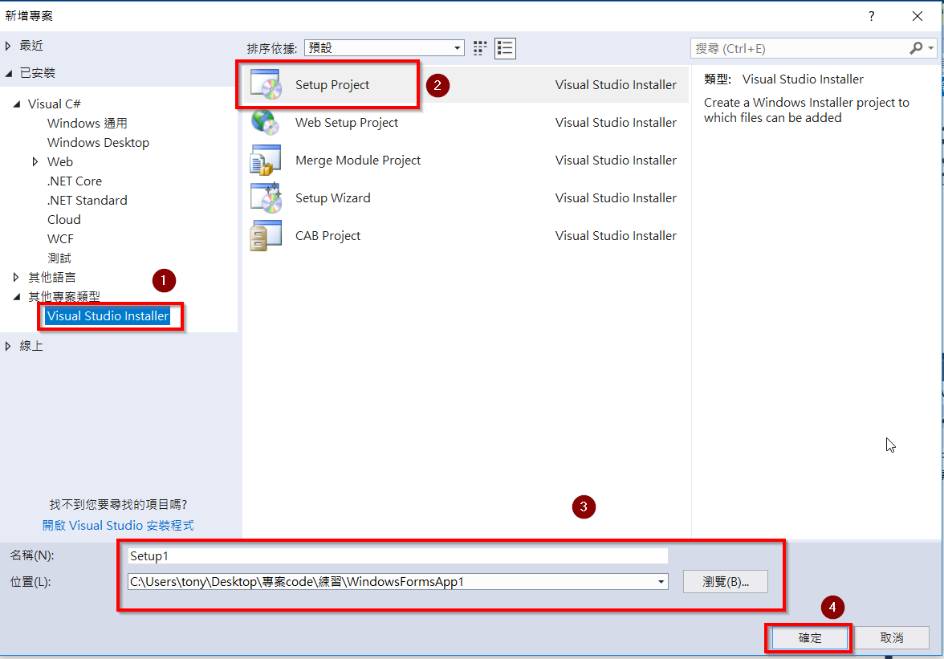Click Visual Studio Installer beside Merge Module Project

pos(616,160)
